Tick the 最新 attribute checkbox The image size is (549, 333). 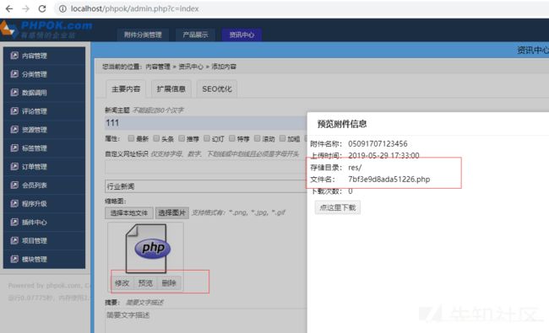pos(131,138)
